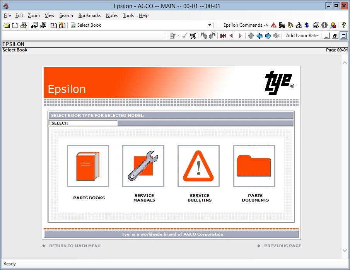Click the notepad with pencil icon

tap(172, 36)
